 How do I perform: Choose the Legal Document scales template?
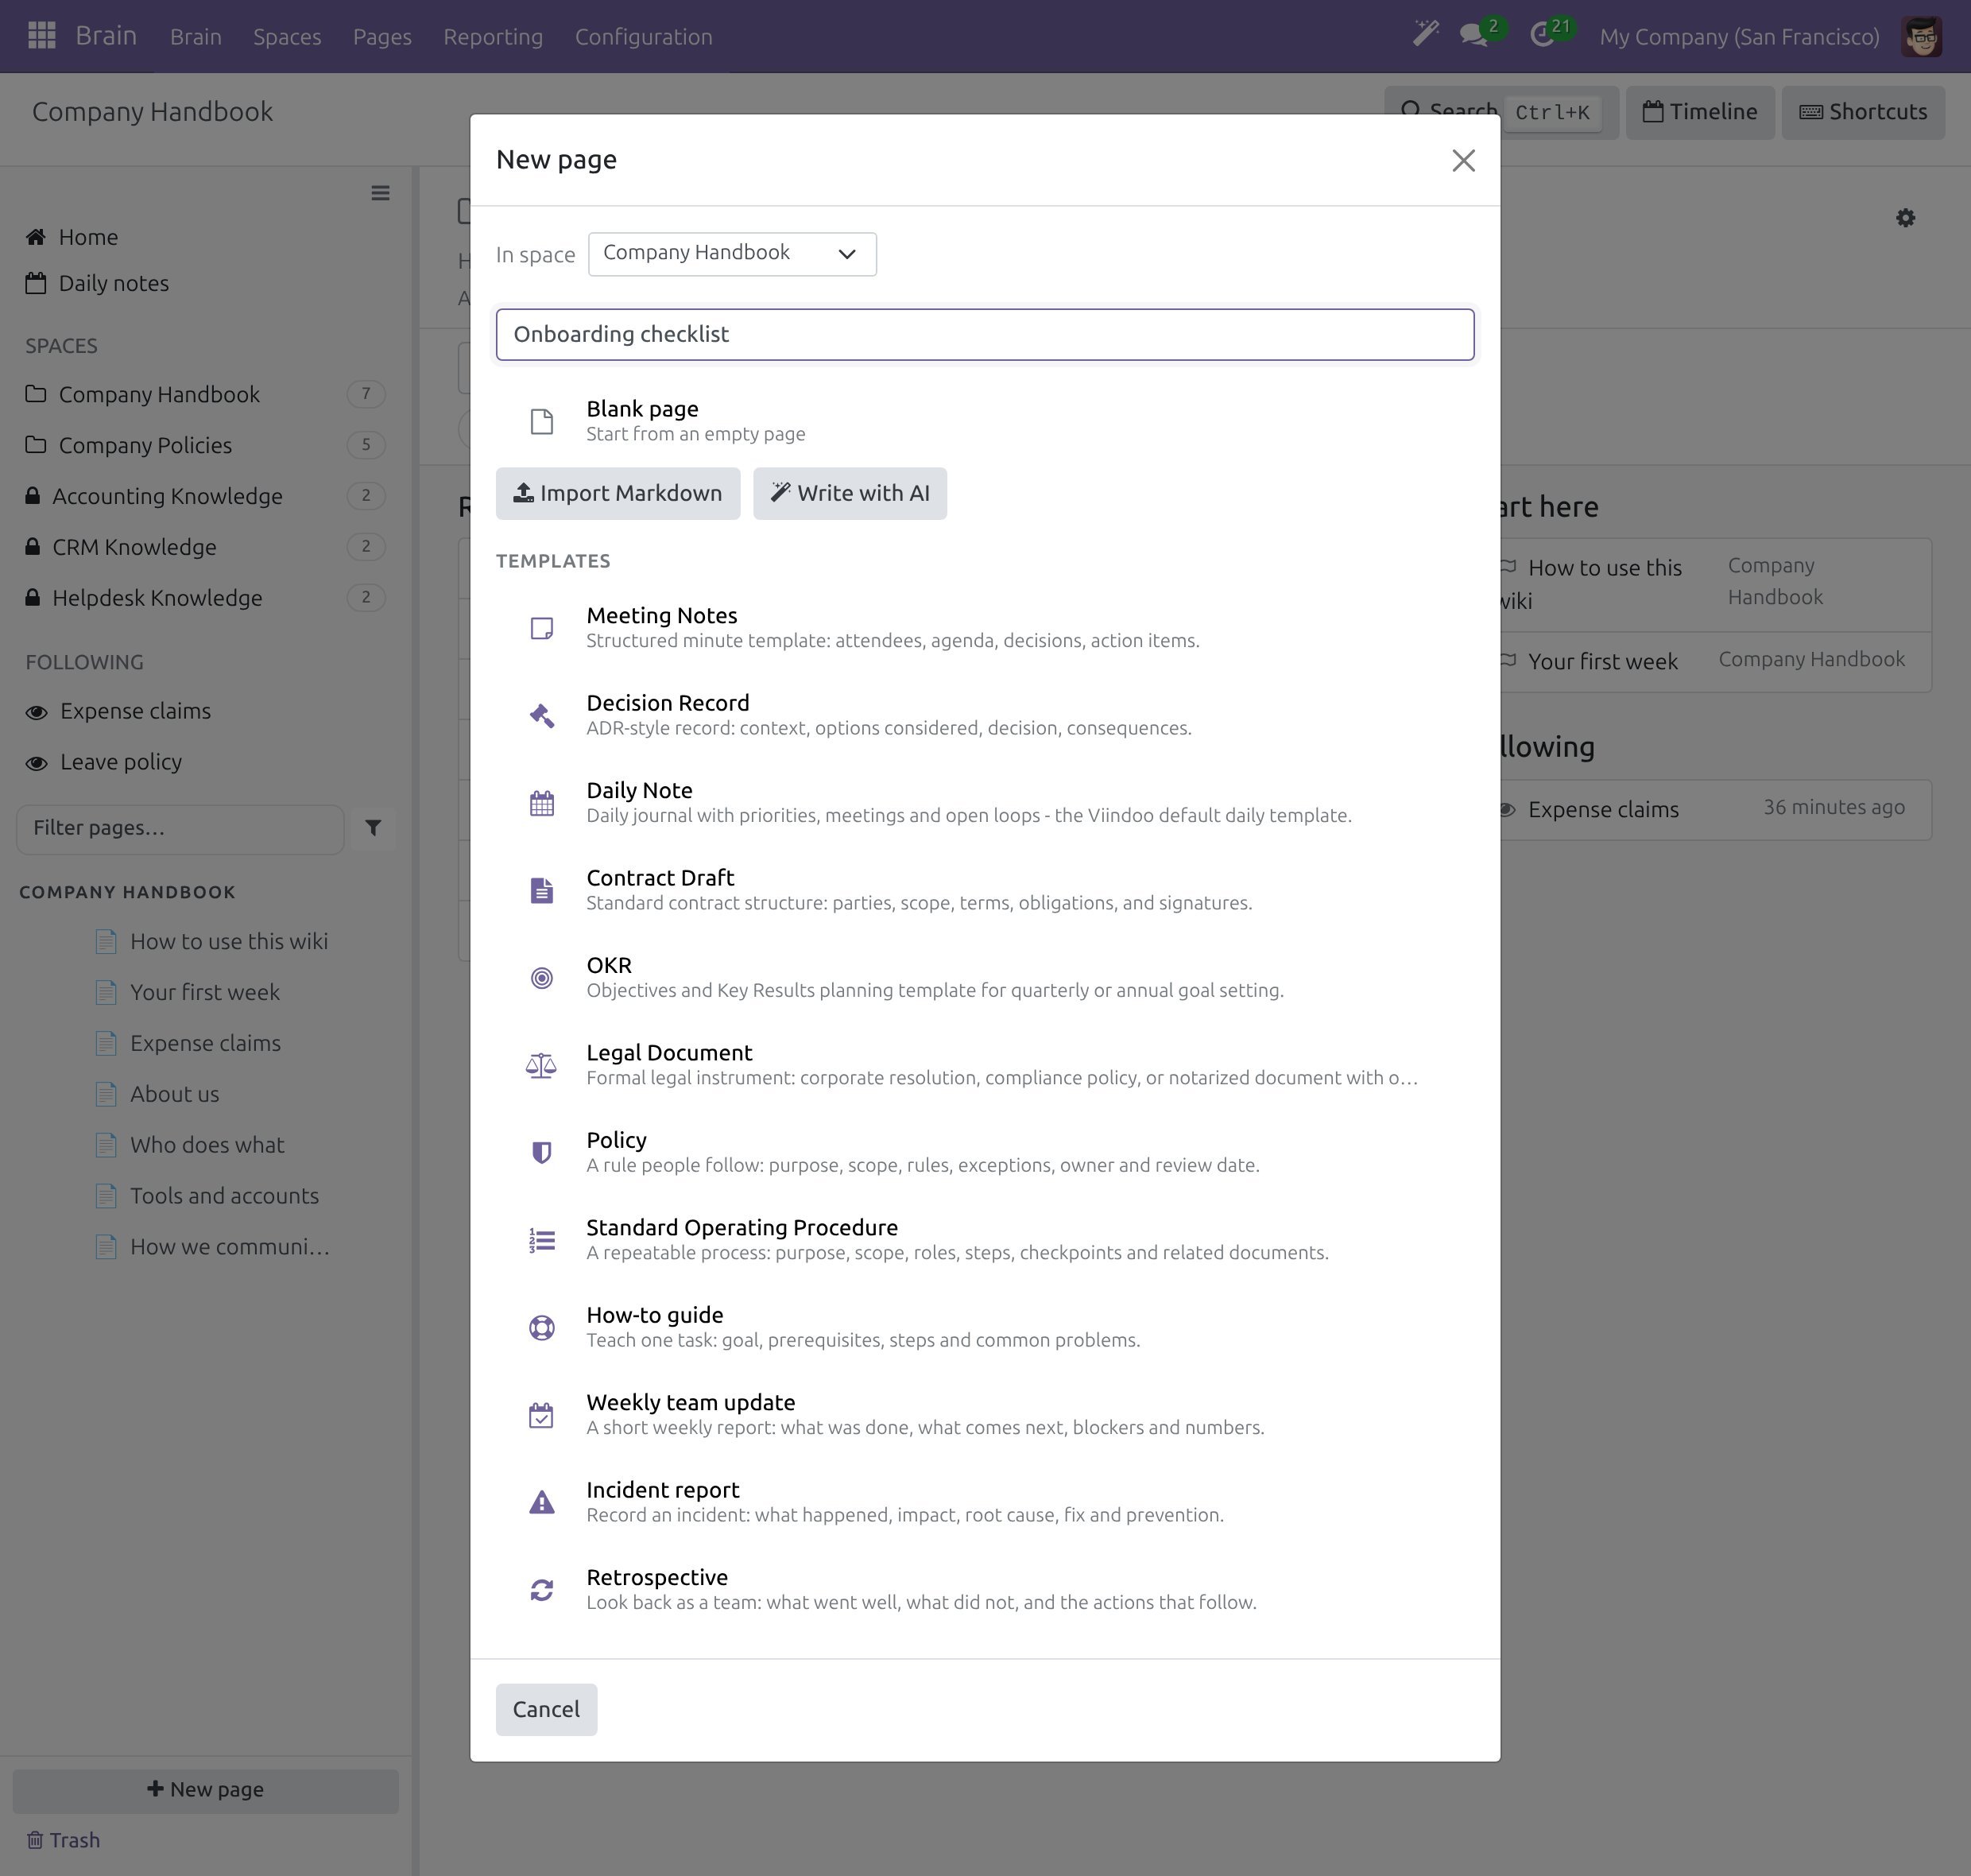(985, 1065)
